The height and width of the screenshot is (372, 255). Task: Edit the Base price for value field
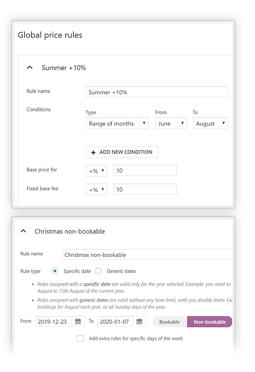[x=145, y=170]
